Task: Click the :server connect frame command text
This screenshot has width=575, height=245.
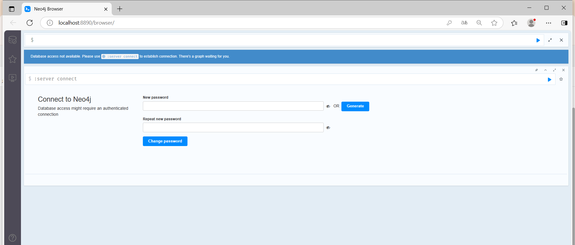Action: pyautogui.click(x=55, y=79)
